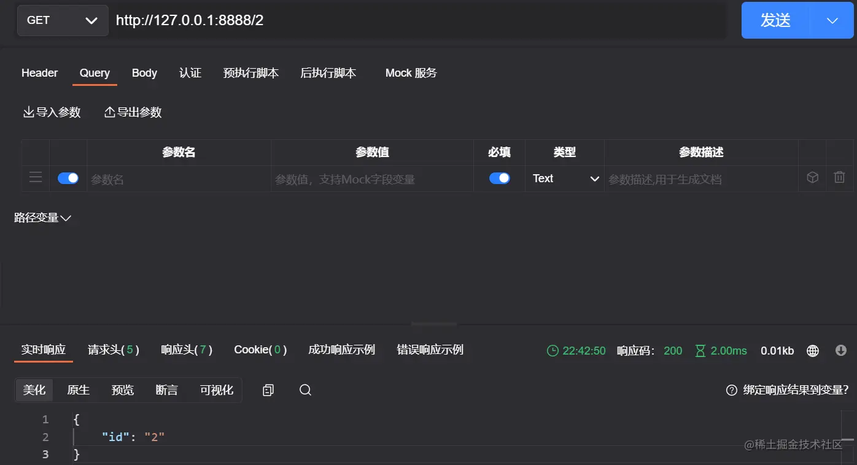This screenshot has height=465, width=857.
Task: Click the import parameters download icon
Action: pos(28,112)
